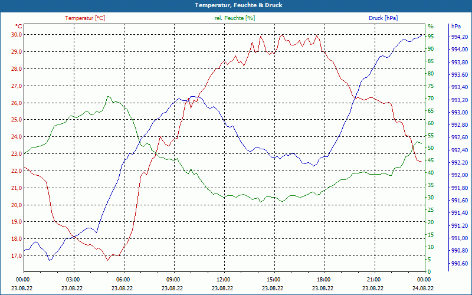Select the 28,0 temperature axis value
Viewport: 472px width, 295px height.
click(17, 69)
